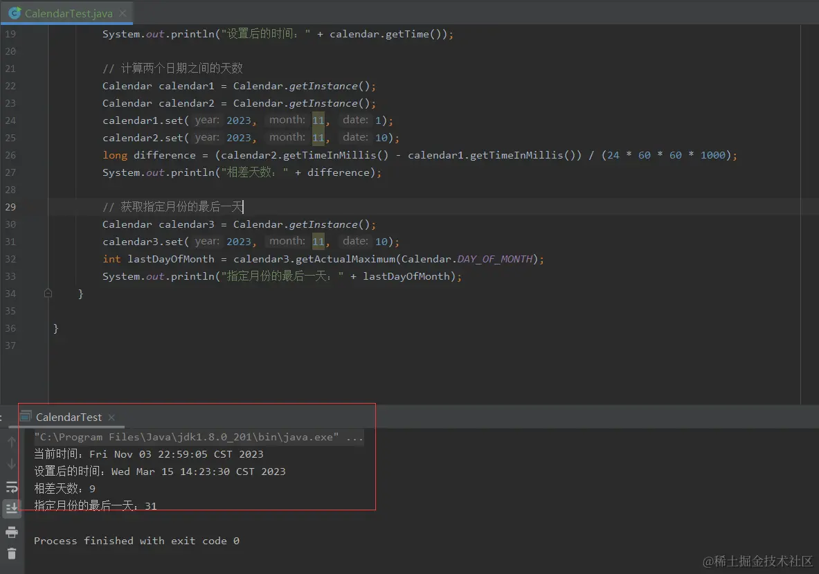Click the highlighted month value 11 on line 24
The height and width of the screenshot is (574, 819).
click(318, 120)
